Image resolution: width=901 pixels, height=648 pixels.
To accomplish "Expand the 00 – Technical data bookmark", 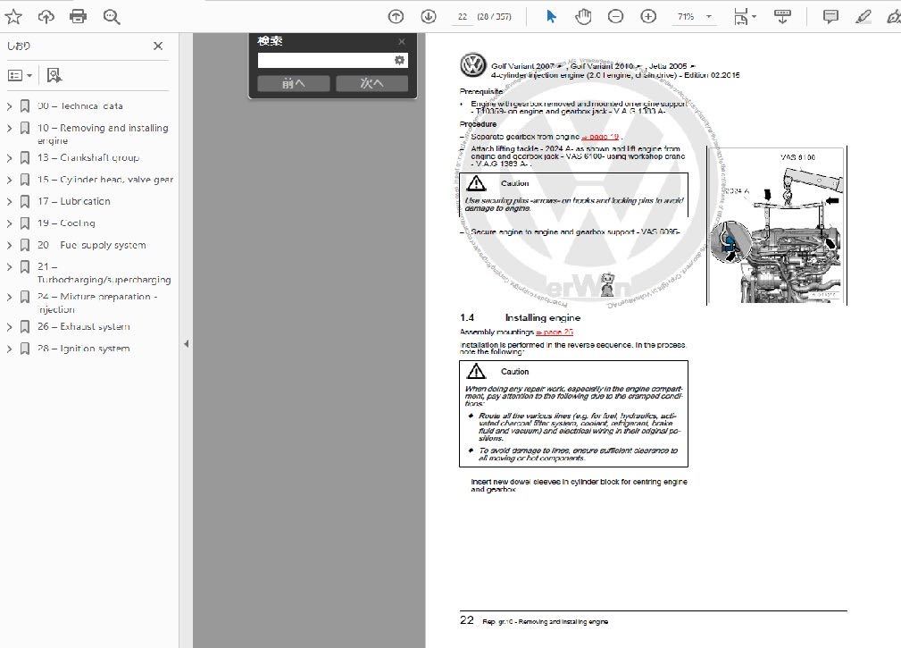I will (x=9, y=106).
